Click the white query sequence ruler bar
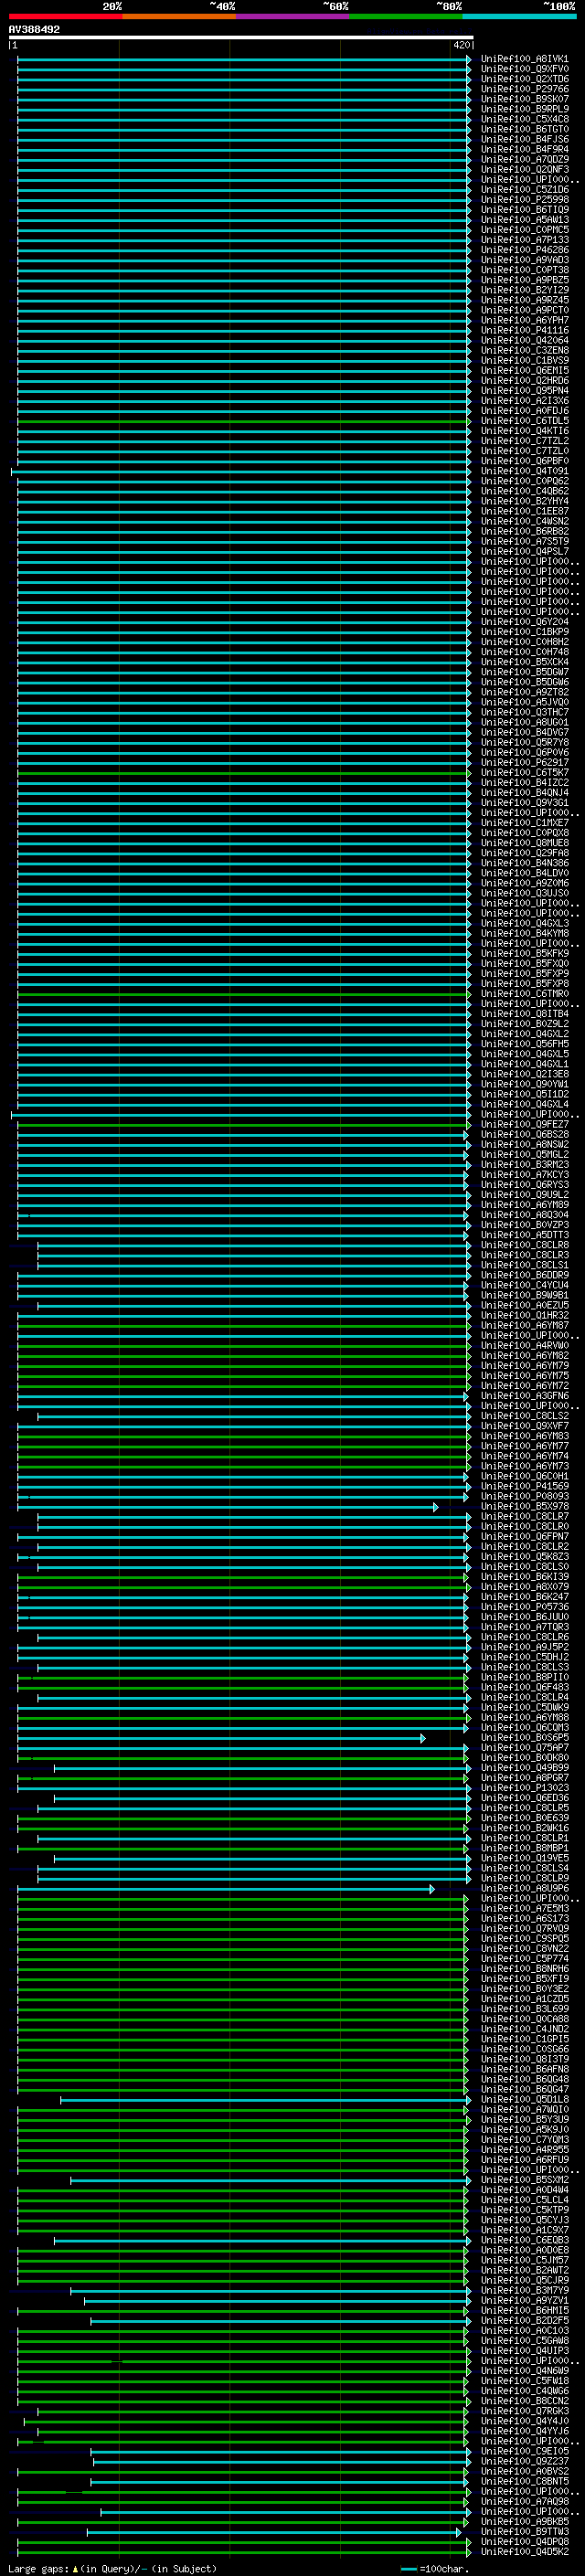 click(x=241, y=37)
